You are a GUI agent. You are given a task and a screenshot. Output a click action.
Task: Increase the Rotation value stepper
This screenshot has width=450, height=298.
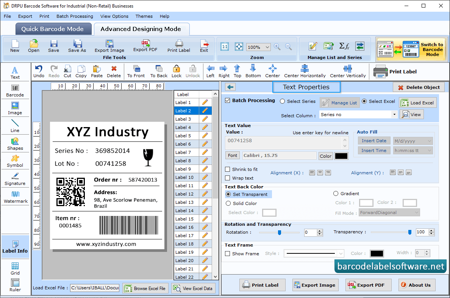click(320, 231)
